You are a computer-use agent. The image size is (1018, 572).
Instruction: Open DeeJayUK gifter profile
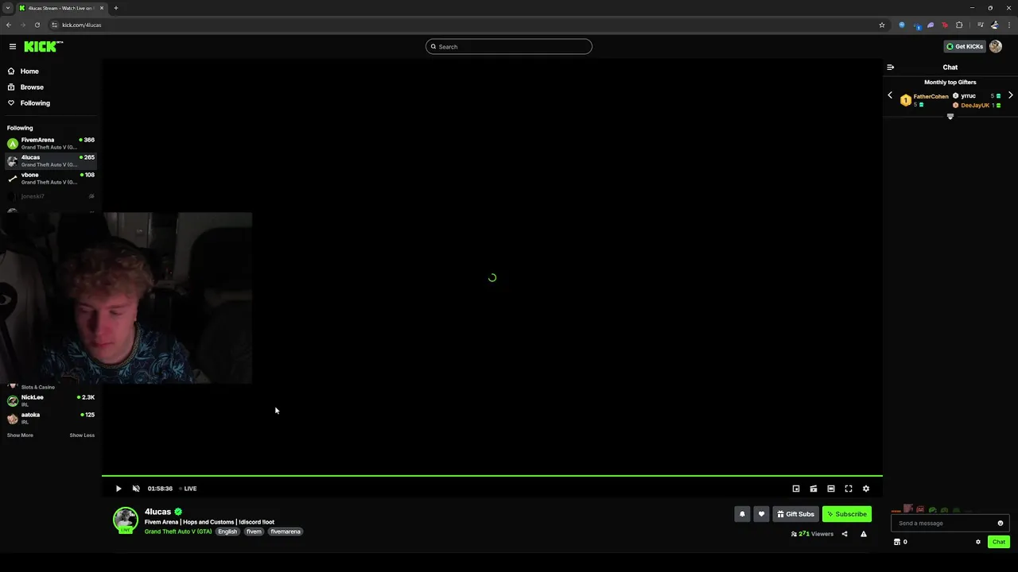(974, 106)
